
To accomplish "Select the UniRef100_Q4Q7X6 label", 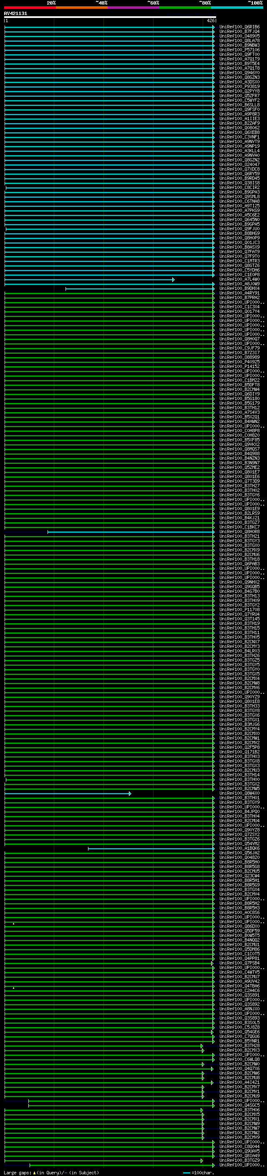I will click(239, 1069).
